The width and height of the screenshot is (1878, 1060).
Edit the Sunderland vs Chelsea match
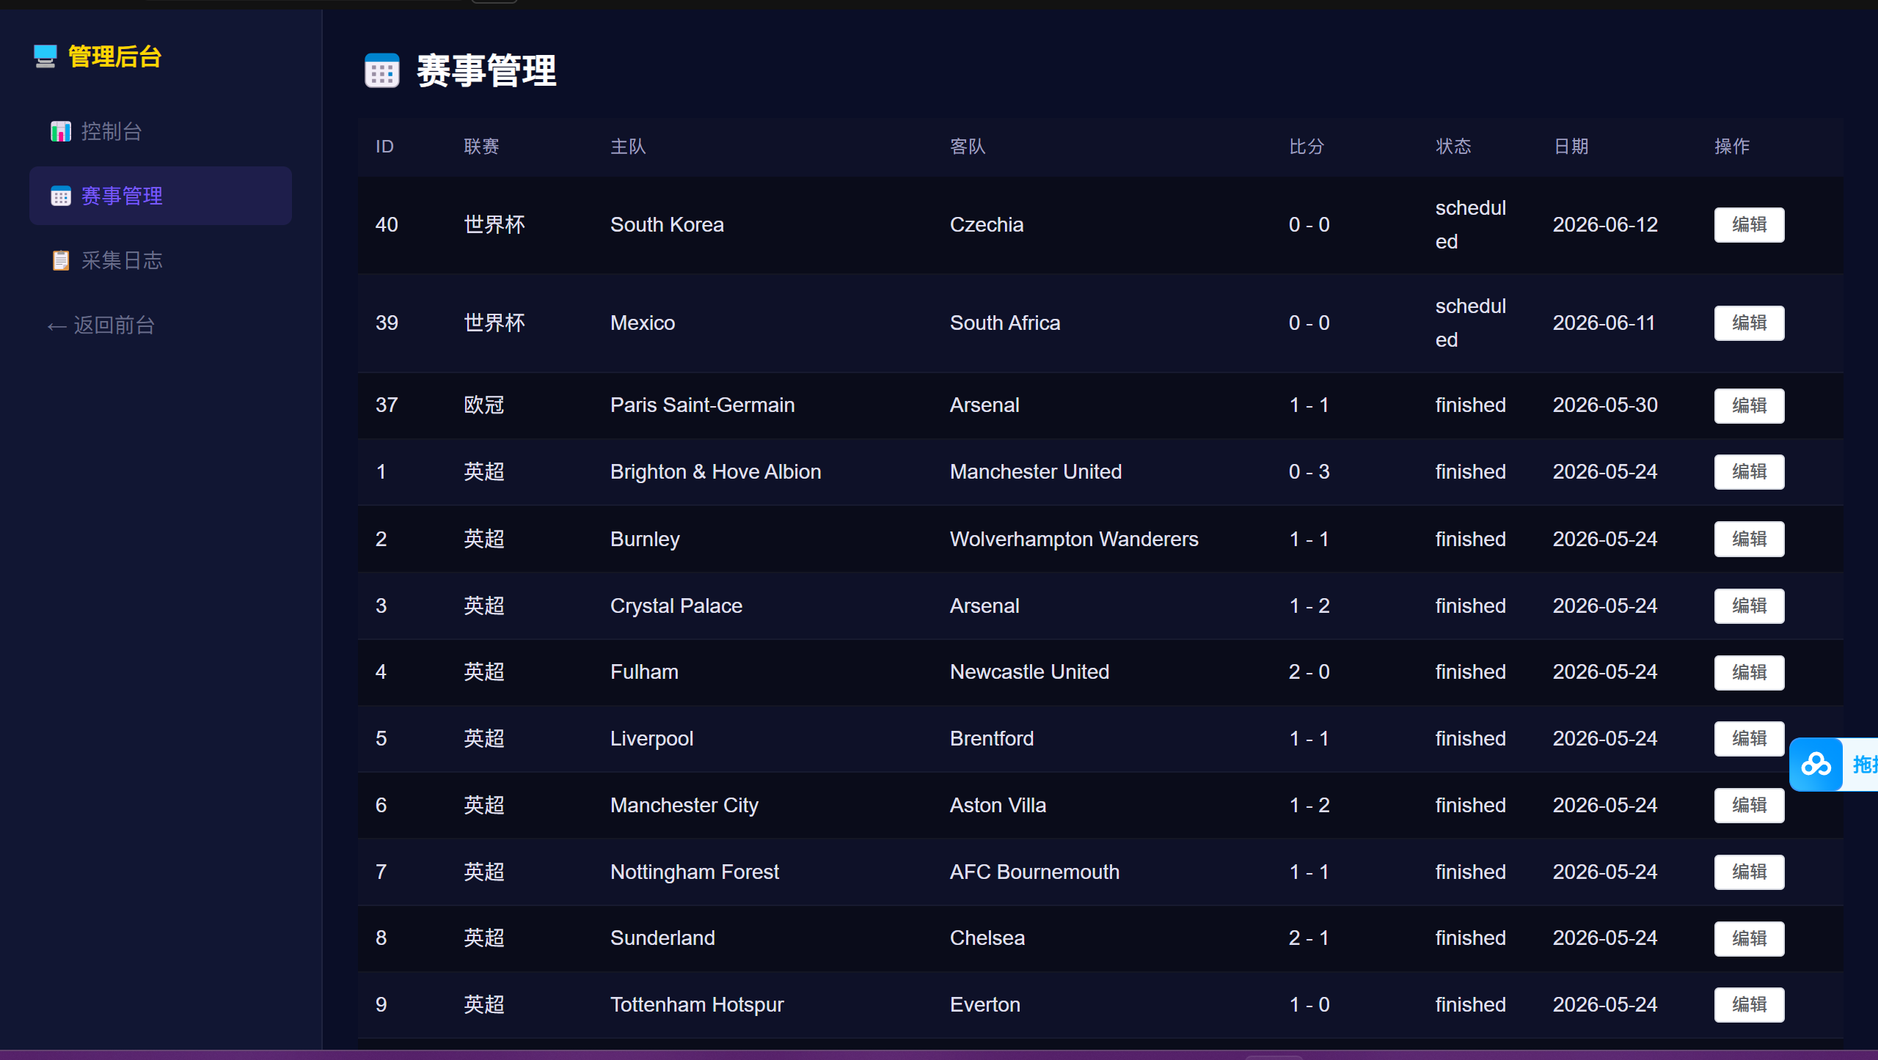(x=1749, y=938)
